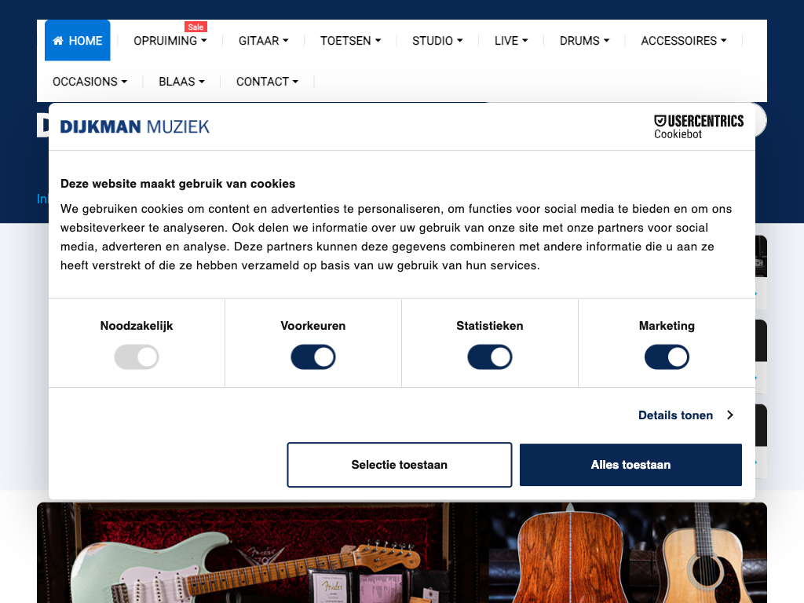Click the Dijkman Muziek logo
Viewport: 804px width, 603px height.
(x=135, y=126)
